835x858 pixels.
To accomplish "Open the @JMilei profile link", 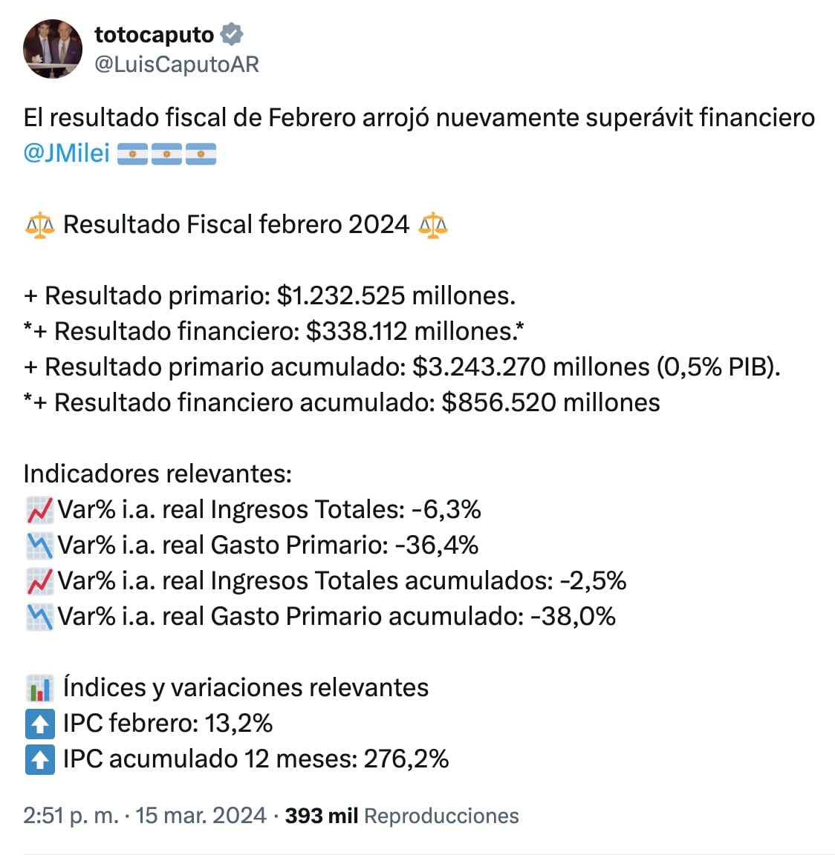I will click(67, 153).
